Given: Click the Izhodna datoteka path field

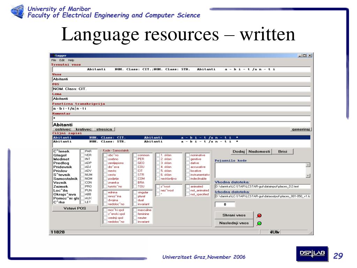Looking at the screenshot, I should click(x=263, y=196).
